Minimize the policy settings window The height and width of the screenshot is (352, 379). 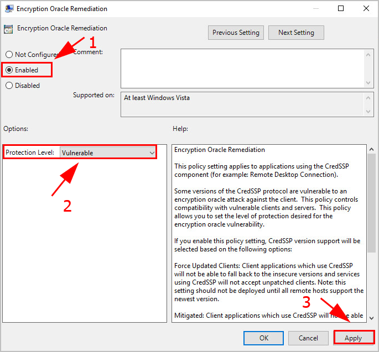tap(316, 9)
